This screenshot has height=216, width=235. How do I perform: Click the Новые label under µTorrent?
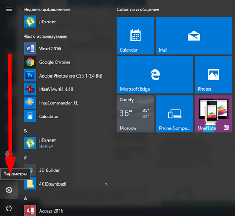(46, 147)
